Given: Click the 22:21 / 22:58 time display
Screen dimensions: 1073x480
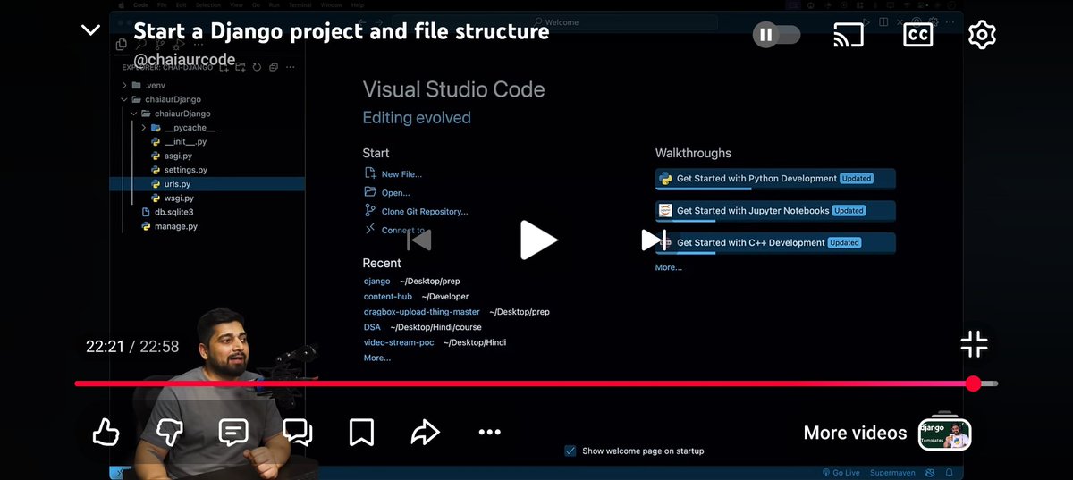Looking at the screenshot, I should (132, 346).
